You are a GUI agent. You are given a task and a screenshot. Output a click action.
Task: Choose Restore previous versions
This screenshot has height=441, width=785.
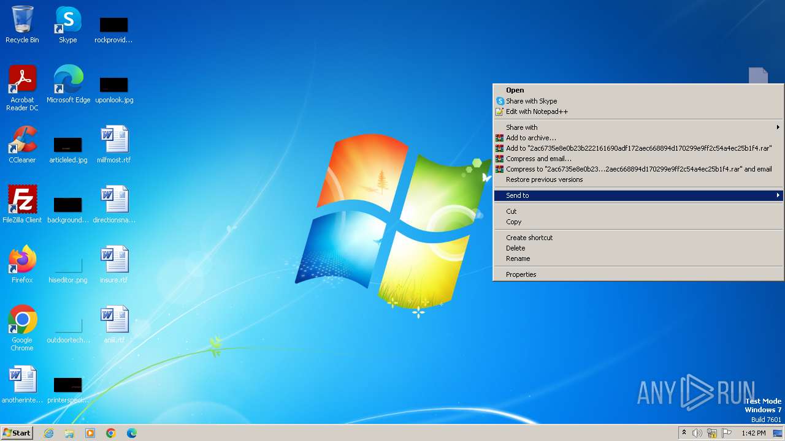point(638,179)
